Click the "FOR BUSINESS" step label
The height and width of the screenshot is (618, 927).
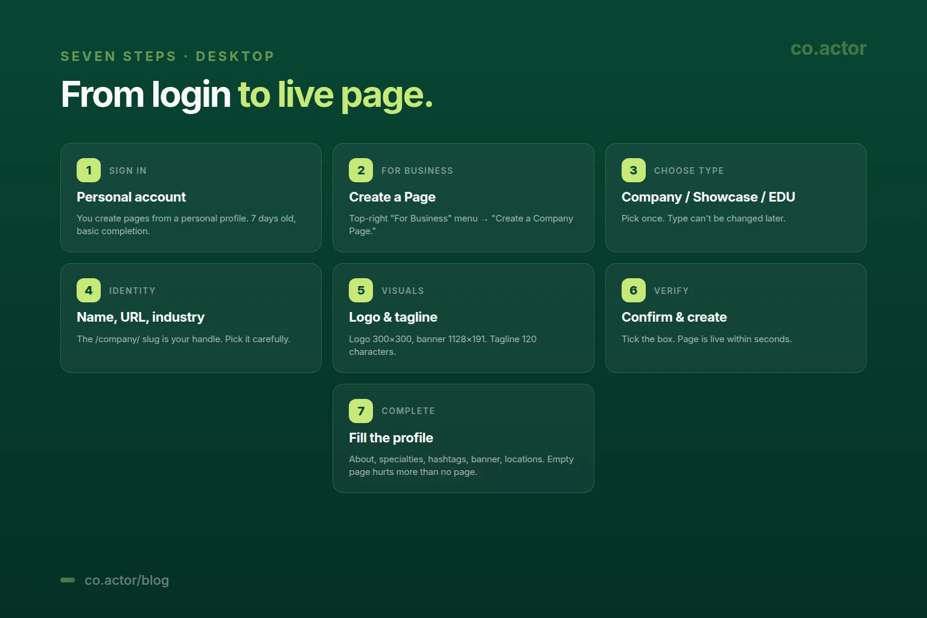(417, 171)
